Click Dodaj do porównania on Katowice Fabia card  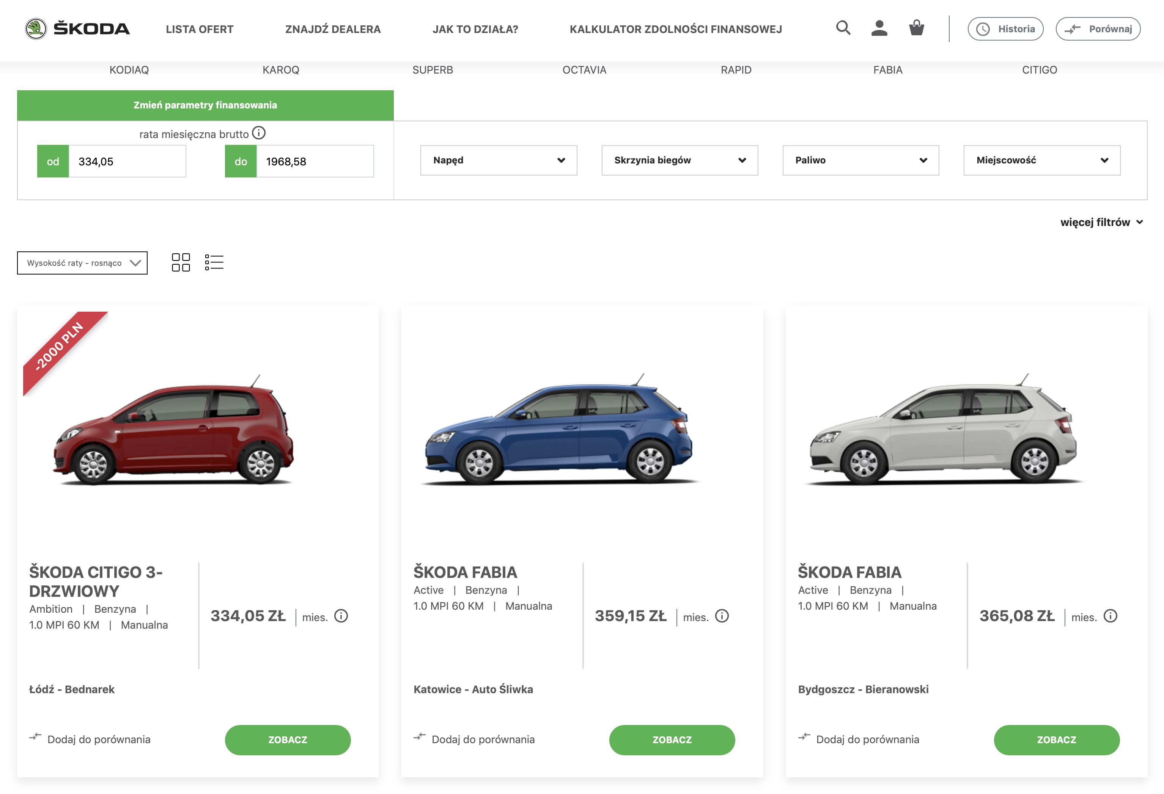tap(483, 739)
